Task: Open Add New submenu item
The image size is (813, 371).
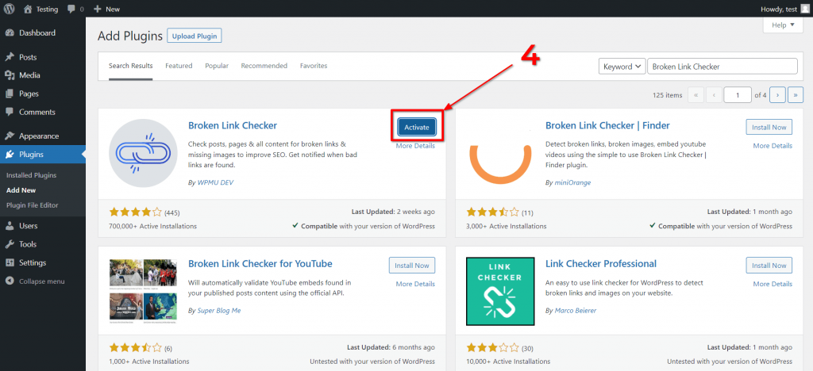Action: pyautogui.click(x=21, y=190)
